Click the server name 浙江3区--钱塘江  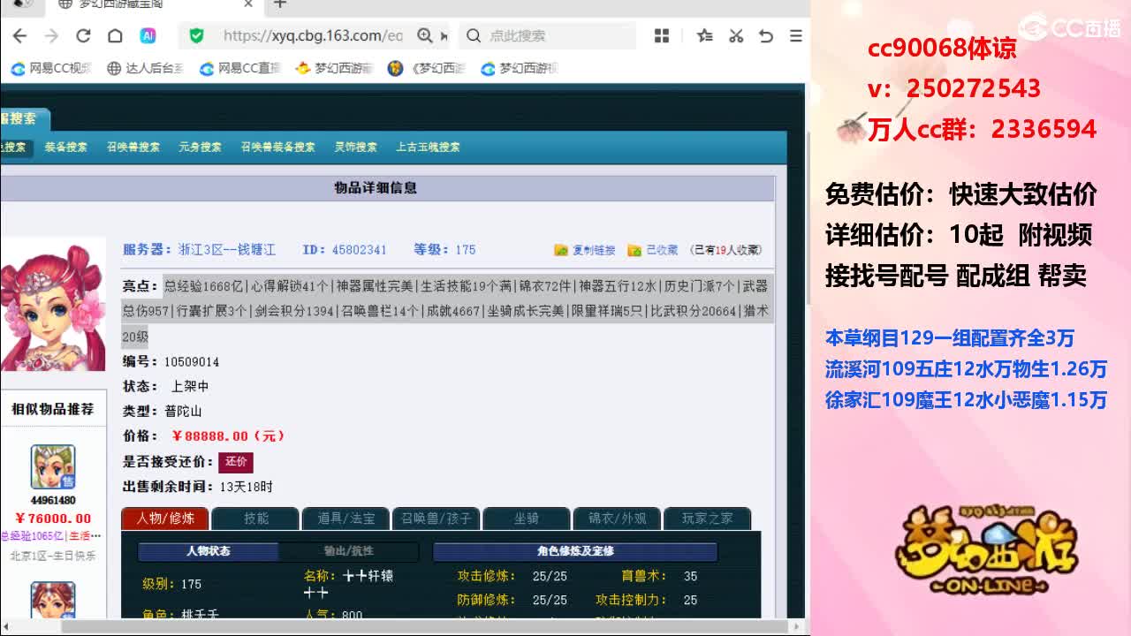[x=227, y=250]
